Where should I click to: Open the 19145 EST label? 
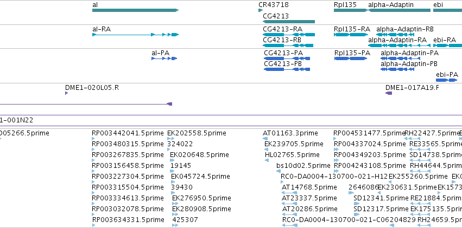click(181, 166)
